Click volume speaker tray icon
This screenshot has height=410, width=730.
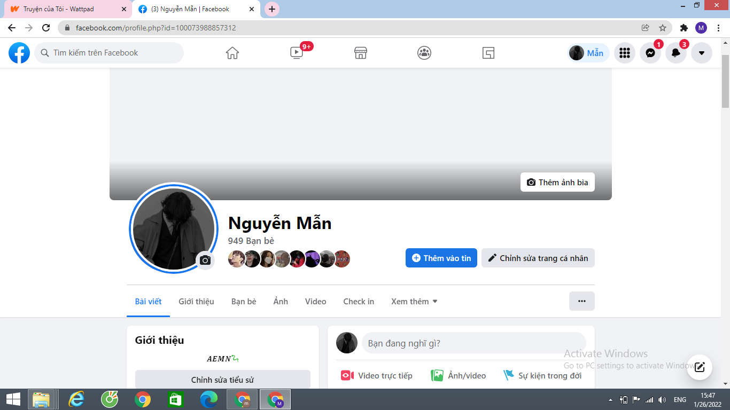(x=662, y=399)
